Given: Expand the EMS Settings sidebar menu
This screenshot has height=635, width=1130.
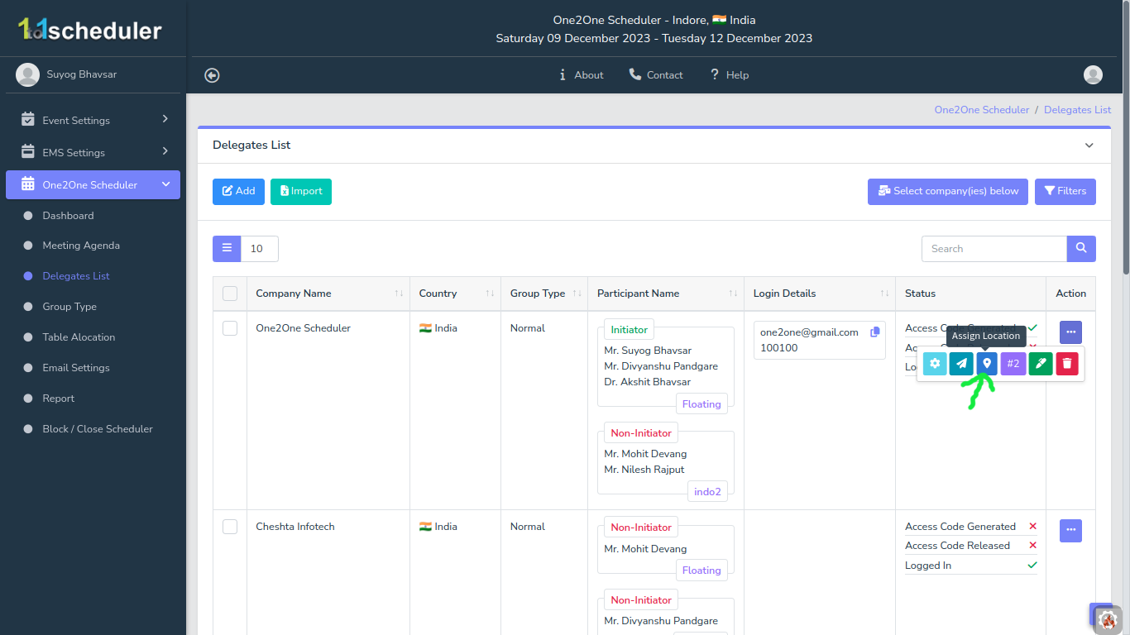Looking at the screenshot, I should (93, 152).
